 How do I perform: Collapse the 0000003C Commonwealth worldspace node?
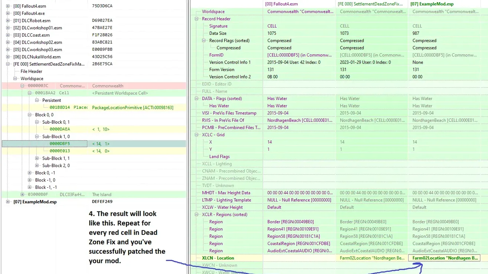[22, 86]
